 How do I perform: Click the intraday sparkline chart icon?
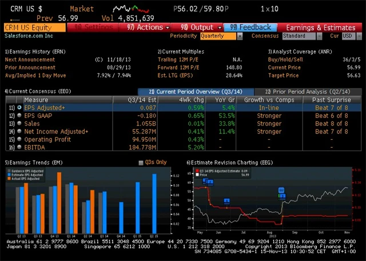[x=126, y=9]
